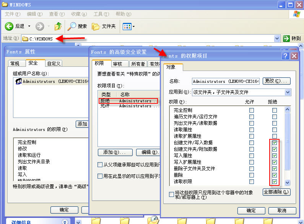Screen dimensions: 304x224
Task: Go up one folder level icon
Action: click(58, 26)
